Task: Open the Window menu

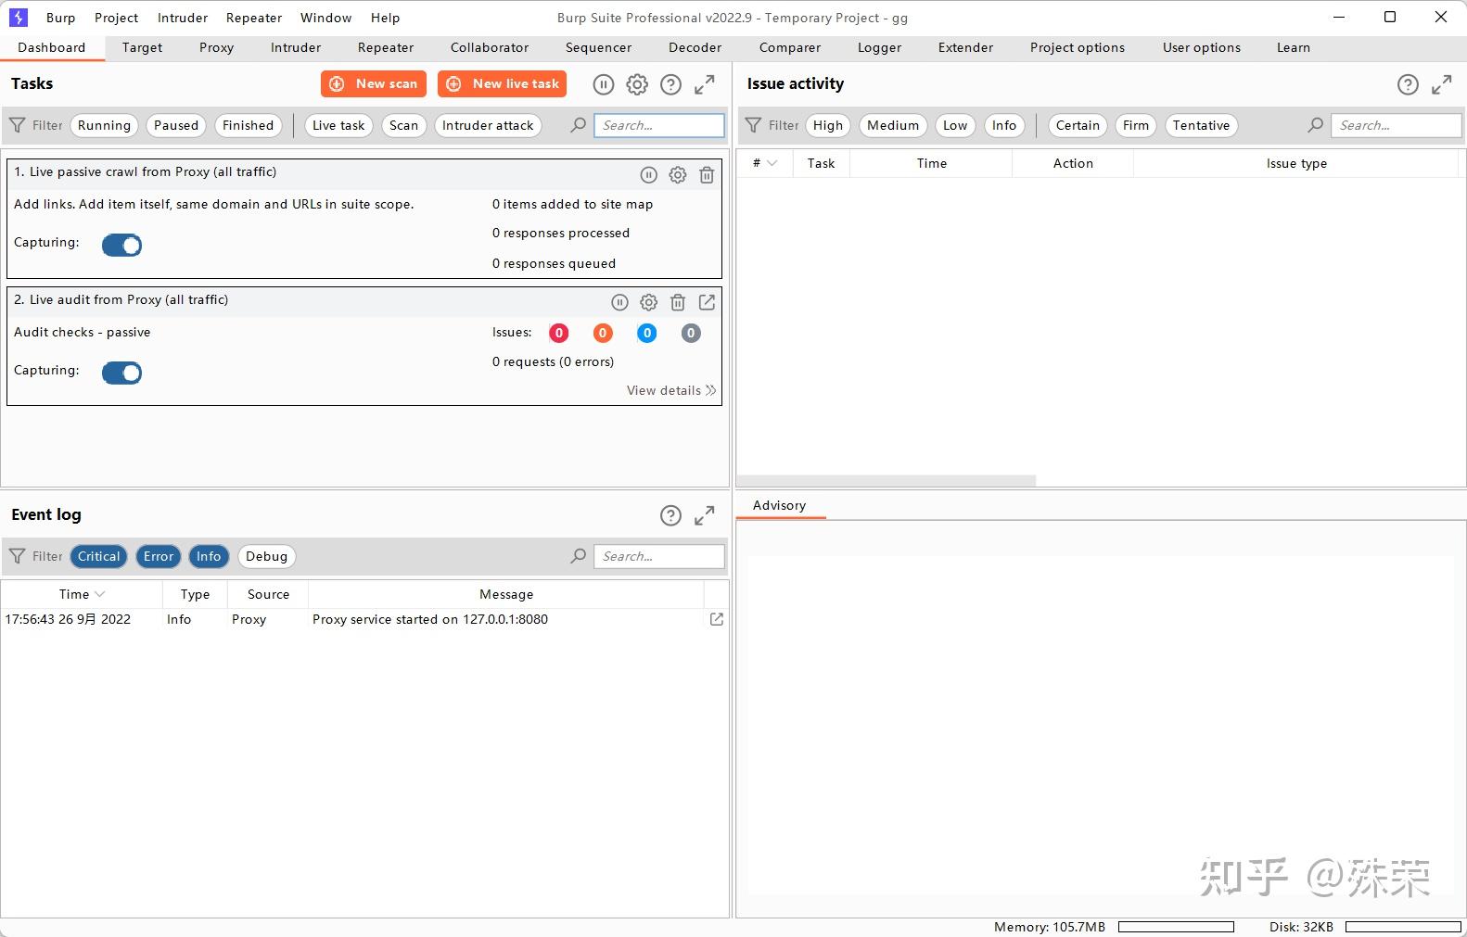Action: (325, 18)
